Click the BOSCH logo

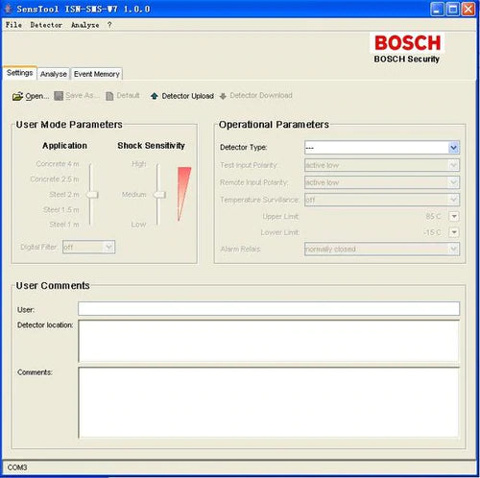click(407, 43)
